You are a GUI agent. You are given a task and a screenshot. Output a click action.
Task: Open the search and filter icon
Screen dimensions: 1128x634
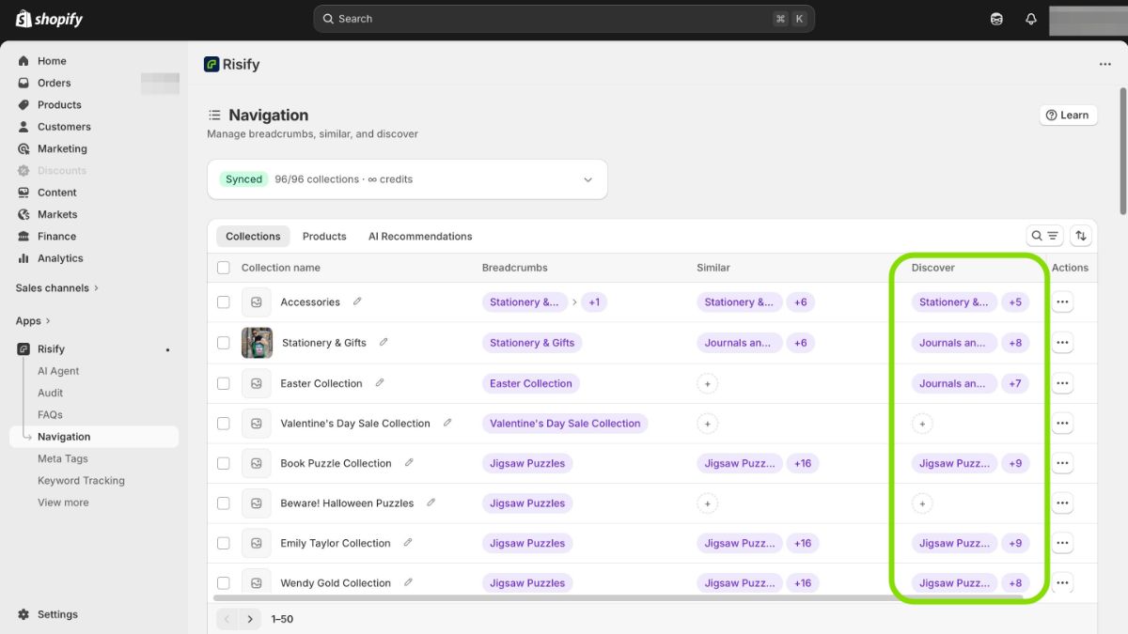[x=1044, y=236]
